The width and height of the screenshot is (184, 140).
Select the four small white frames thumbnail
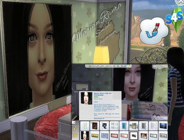click(x=114, y=126)
